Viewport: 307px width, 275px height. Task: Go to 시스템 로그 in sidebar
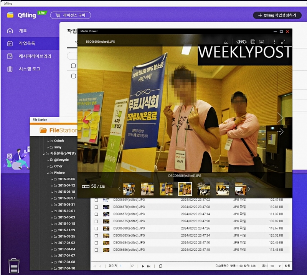point(30,69)
